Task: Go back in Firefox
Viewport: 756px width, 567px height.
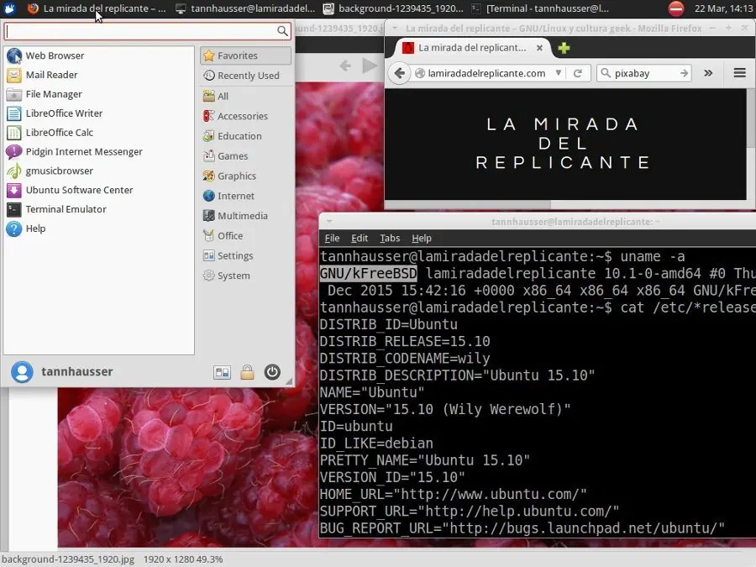Action: tap(399, 73)
